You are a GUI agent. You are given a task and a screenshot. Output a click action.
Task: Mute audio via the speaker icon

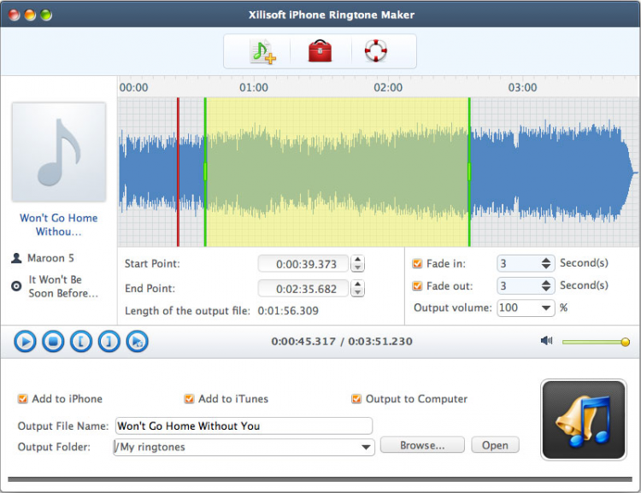click(x=547, y=341)
